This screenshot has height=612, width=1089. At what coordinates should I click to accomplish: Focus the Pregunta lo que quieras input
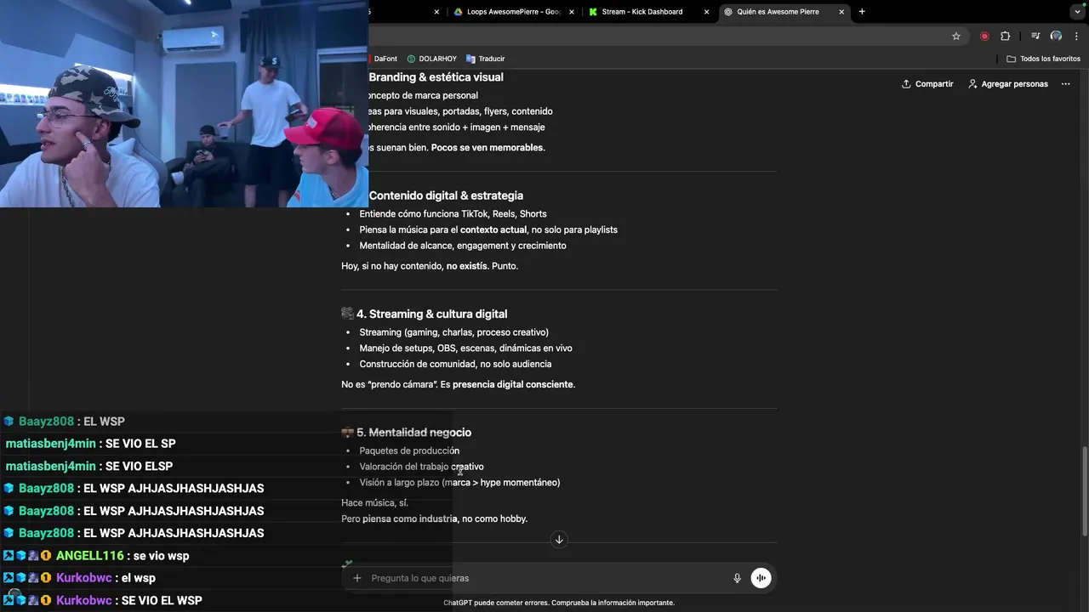click(x=544, y=578)
